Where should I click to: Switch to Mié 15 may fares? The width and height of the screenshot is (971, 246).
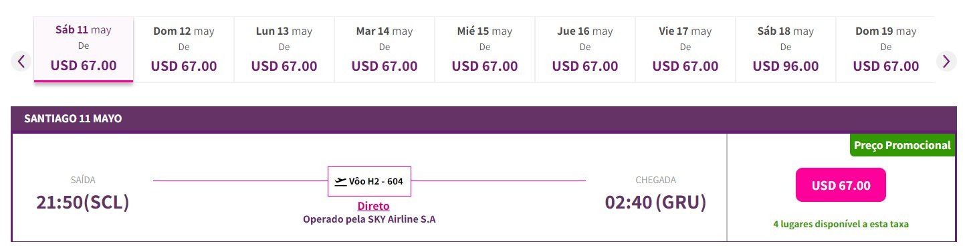point(485,49)
